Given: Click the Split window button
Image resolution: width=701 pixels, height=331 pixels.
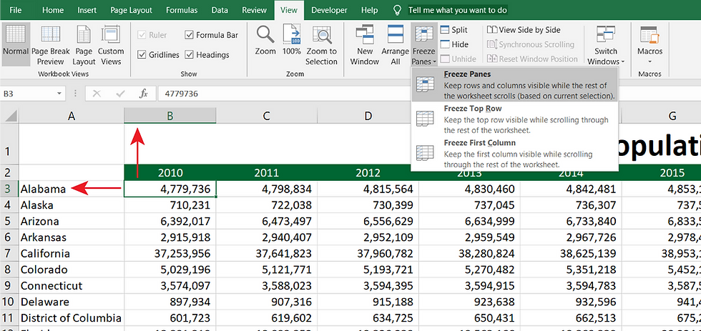Looking at the screenshot, I should [x=454, y=30].
